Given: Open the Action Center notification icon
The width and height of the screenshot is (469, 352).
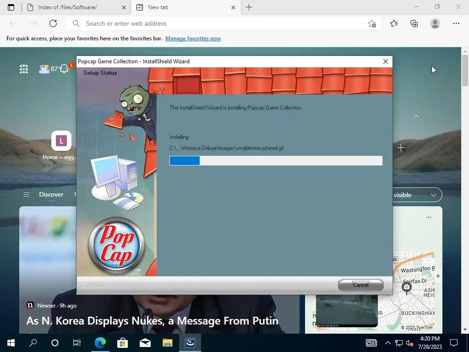Looking at the screenshot, I should tap(454, 343).
